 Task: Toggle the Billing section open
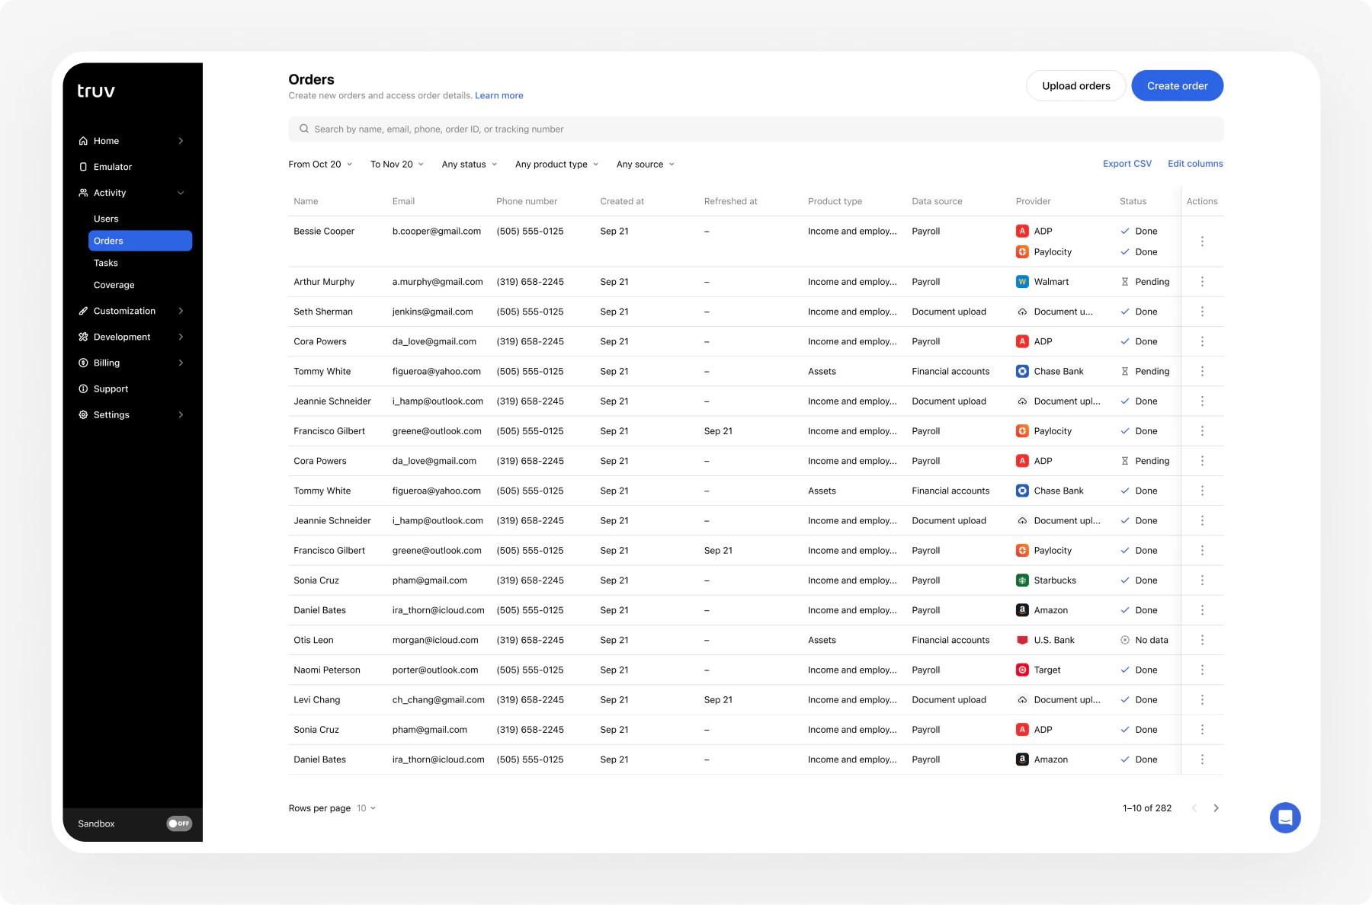coord(181,363)
